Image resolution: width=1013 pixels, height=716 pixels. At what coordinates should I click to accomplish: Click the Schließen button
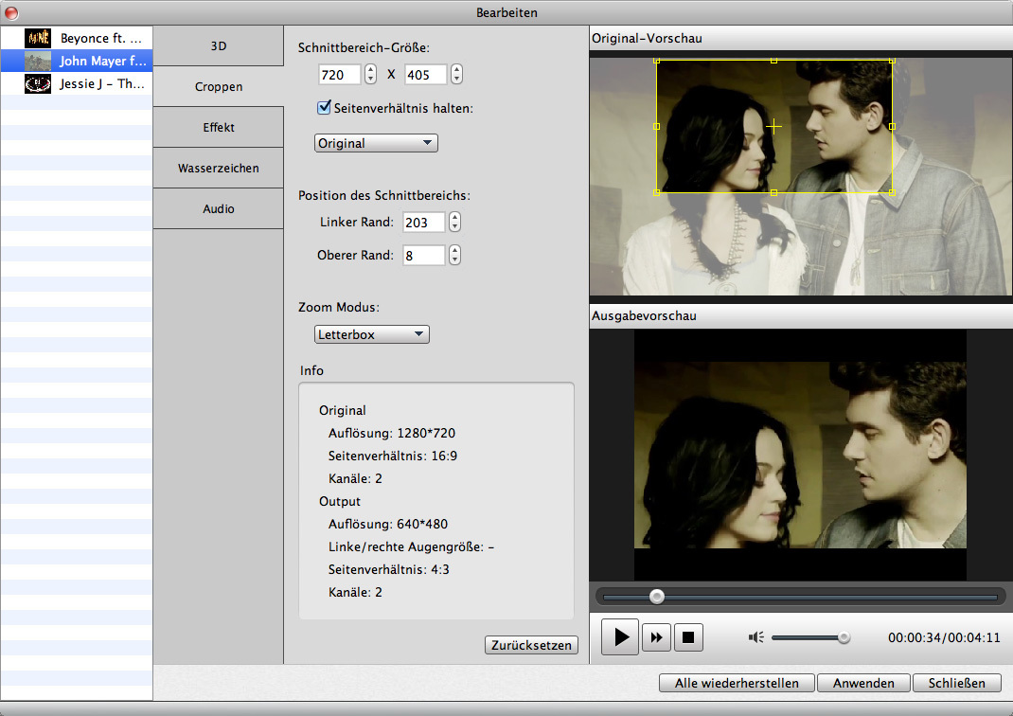tap(957, 683)
